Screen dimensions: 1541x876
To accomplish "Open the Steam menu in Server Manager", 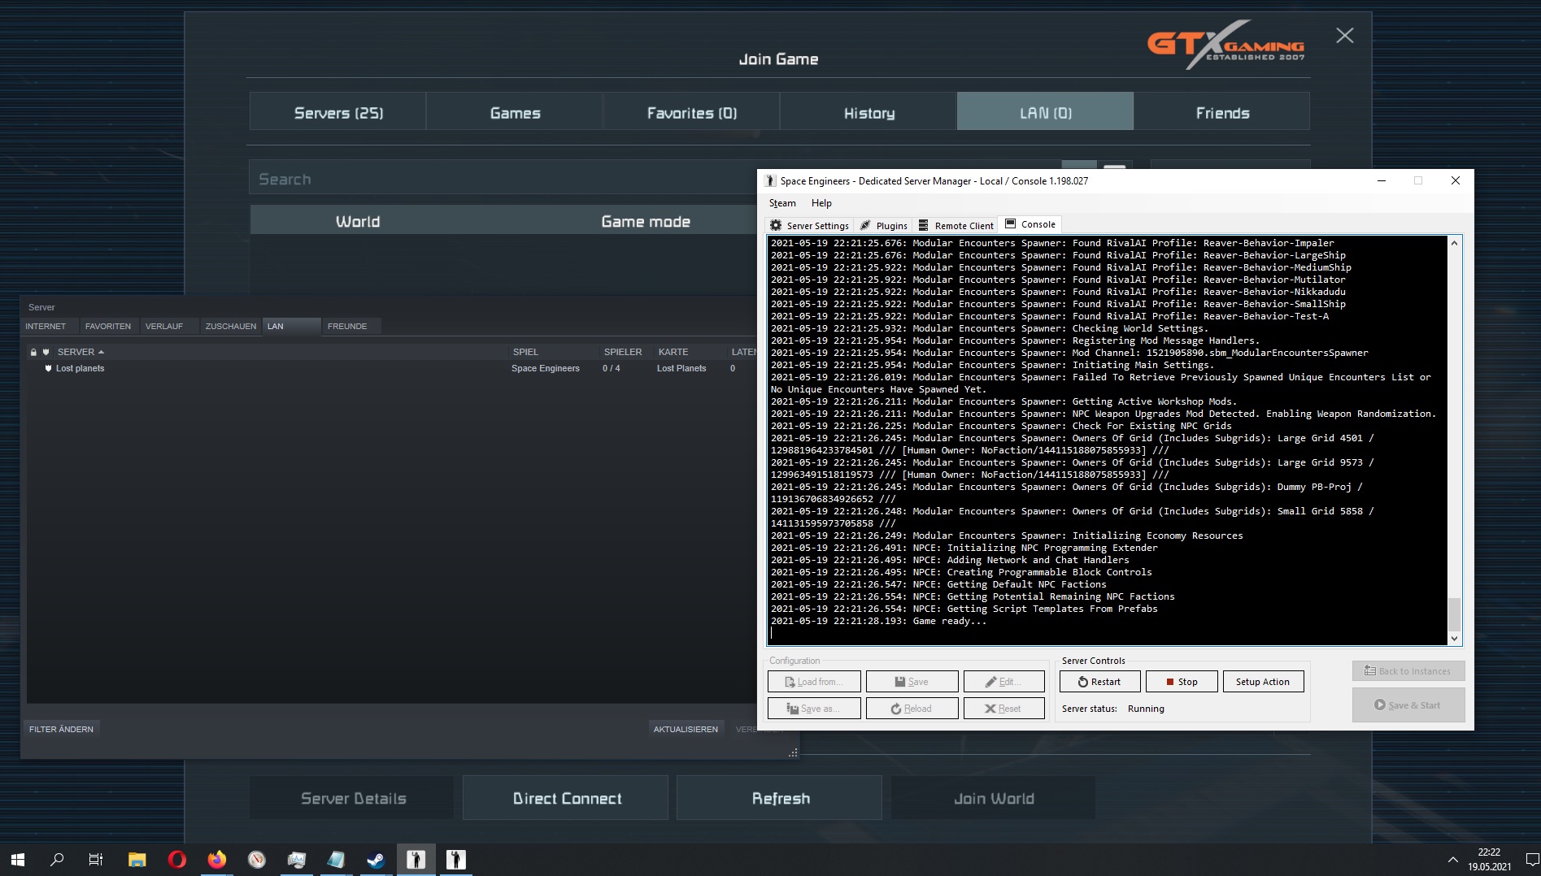I will 782,203.
